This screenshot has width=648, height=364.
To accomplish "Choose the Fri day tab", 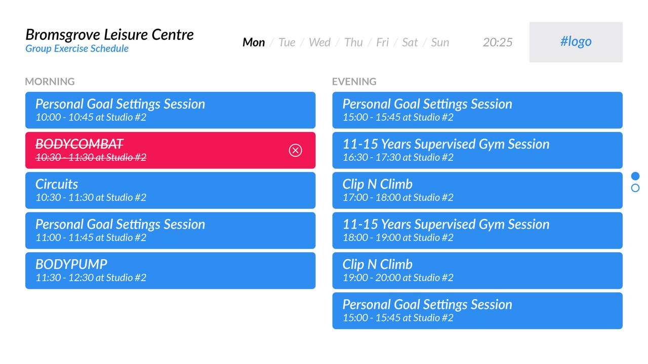I will (x=382, y=42).
